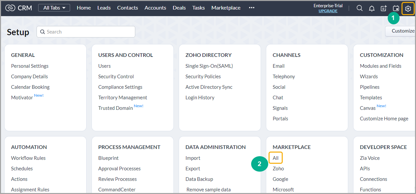This screenshot has width=416, height=194.
Task: Open Wizards under Customization
Action: pos(369,77)
